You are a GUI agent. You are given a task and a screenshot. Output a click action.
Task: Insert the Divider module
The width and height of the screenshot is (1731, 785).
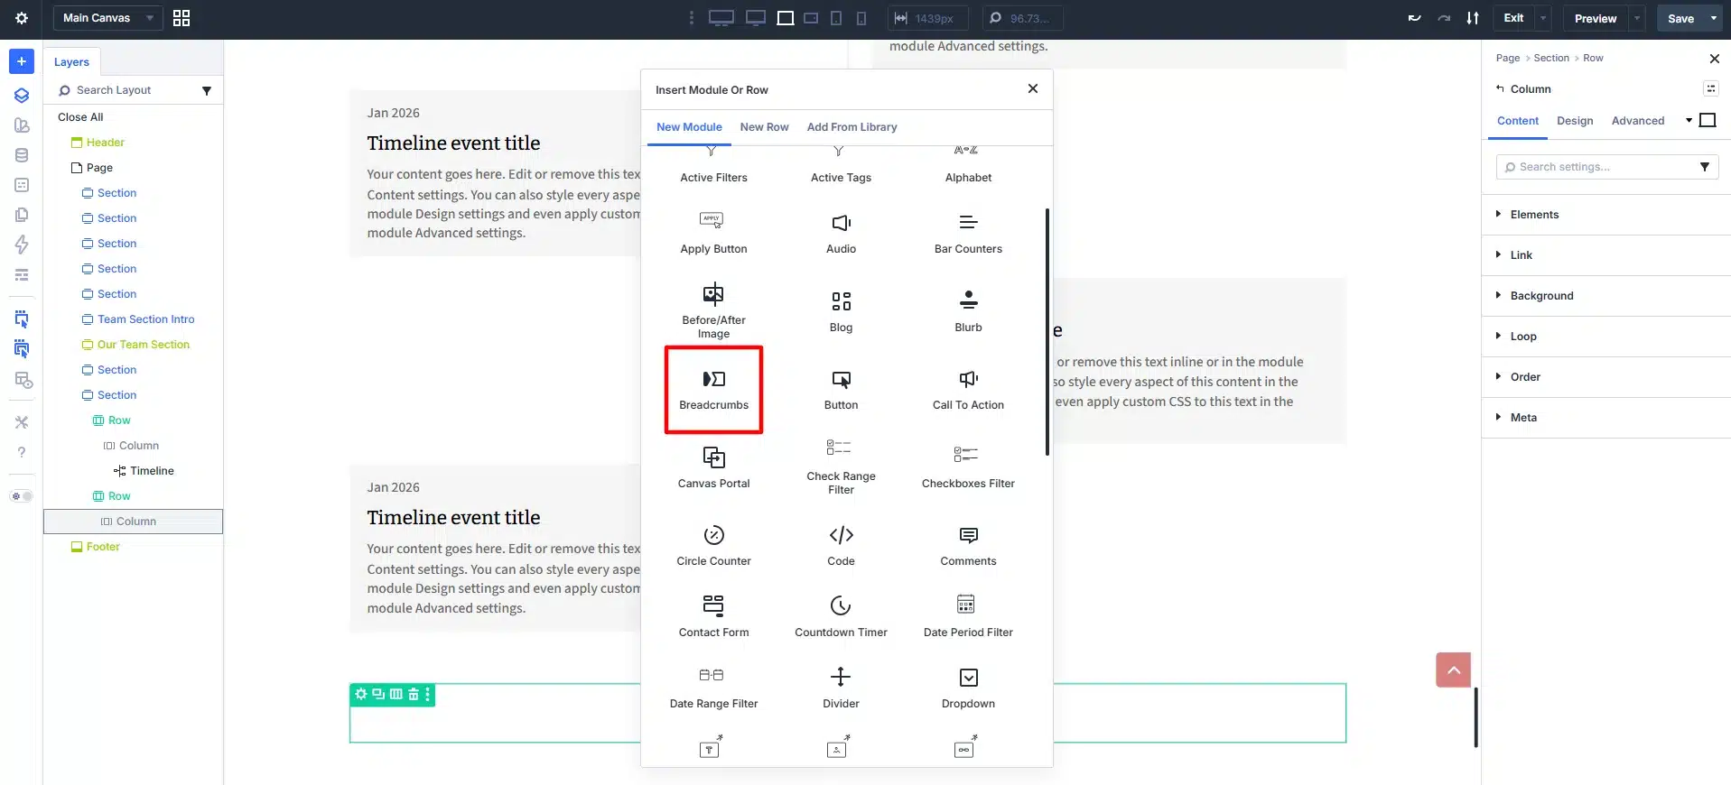(841, 688)
